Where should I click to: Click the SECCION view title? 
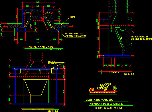[x=114, y=72]
